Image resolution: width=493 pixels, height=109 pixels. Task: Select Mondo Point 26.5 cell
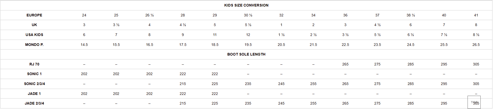click(x=476, y=45)
